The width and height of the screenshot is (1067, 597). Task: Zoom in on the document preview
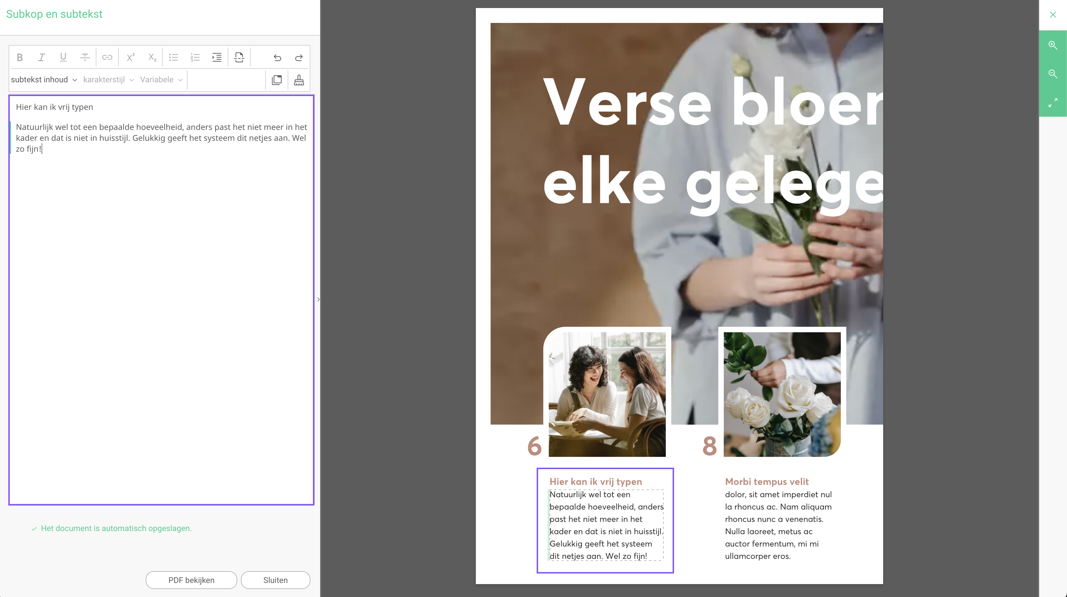click(x=1052, y=45)
